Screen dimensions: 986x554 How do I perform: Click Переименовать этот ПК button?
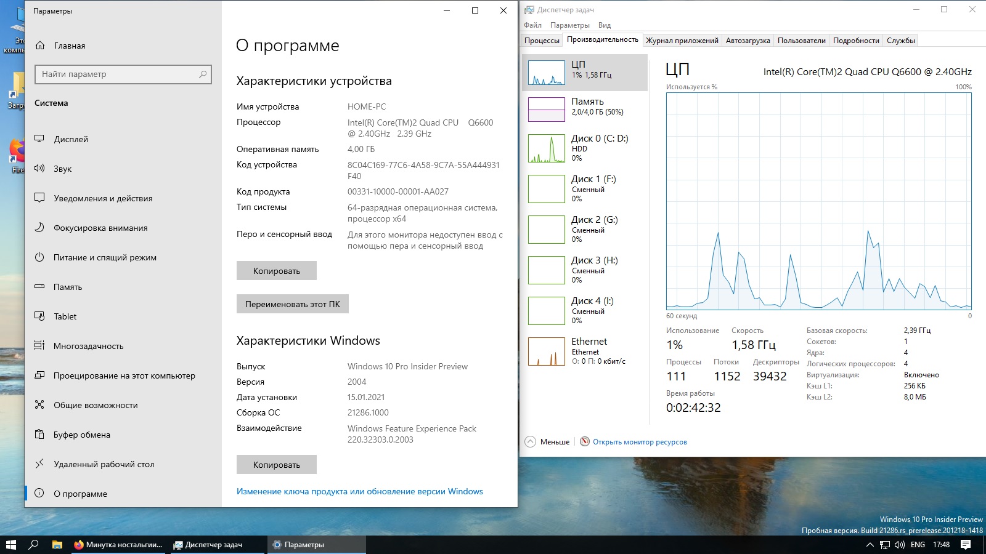(x=293, y=304)
